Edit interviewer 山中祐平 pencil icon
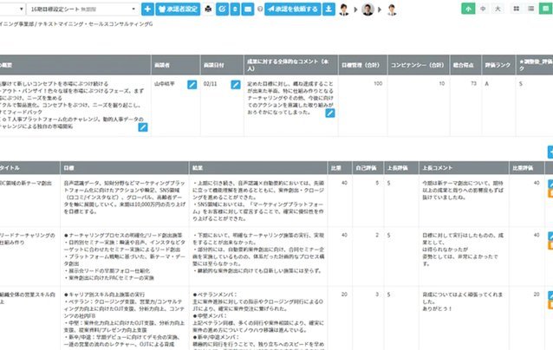This screenshot has width=553, height=350. coord(192,85)
